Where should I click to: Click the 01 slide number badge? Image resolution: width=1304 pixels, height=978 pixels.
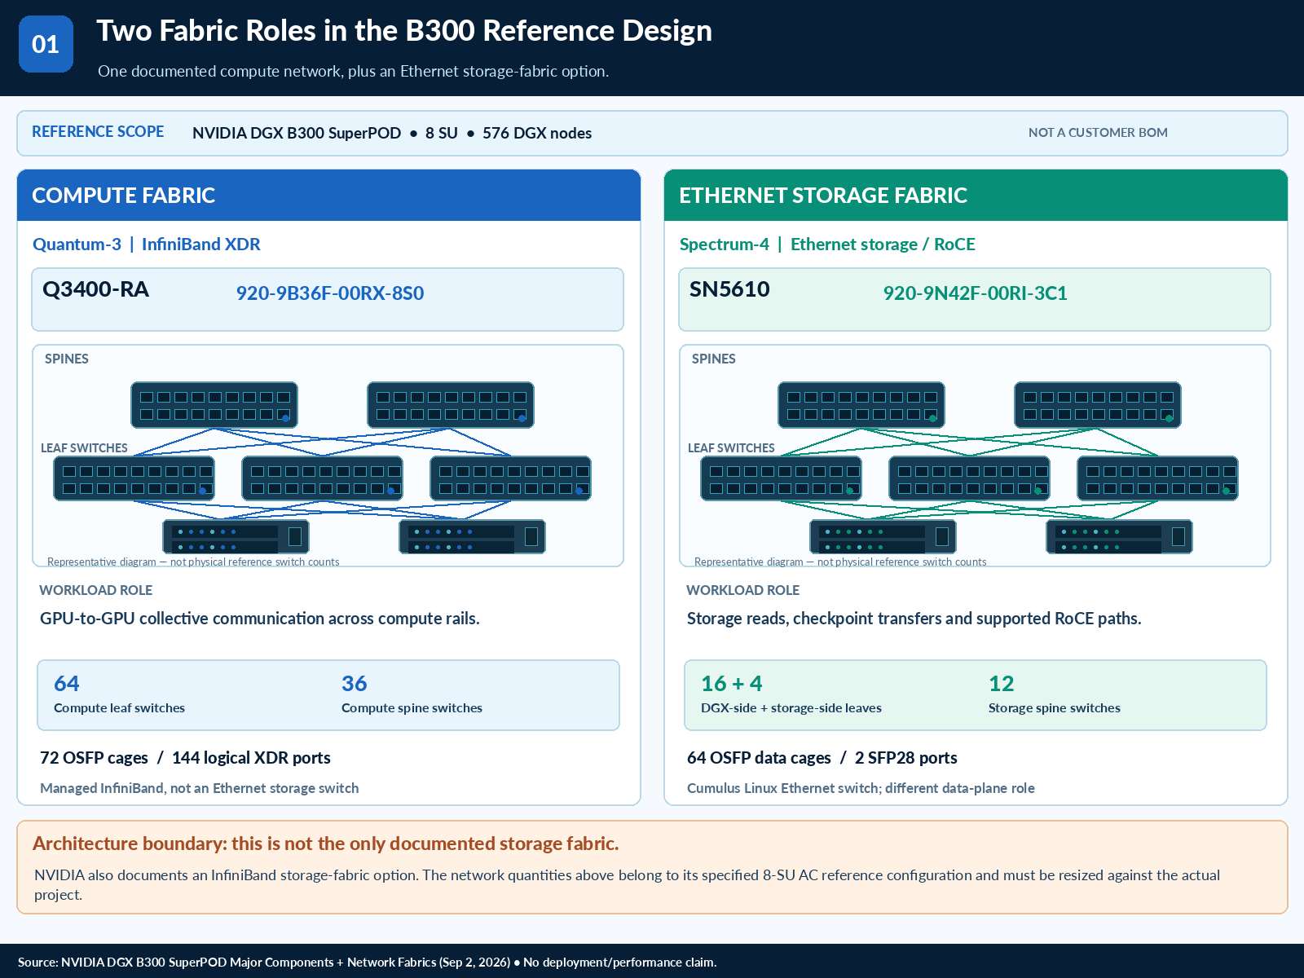point(46,44)
